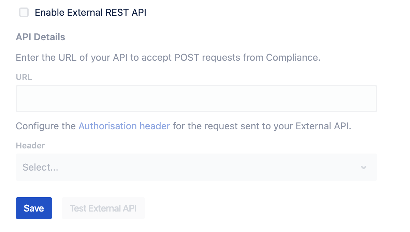Click the 'Header' field label
Screen dimensions: 410x232
coord(30,146)
